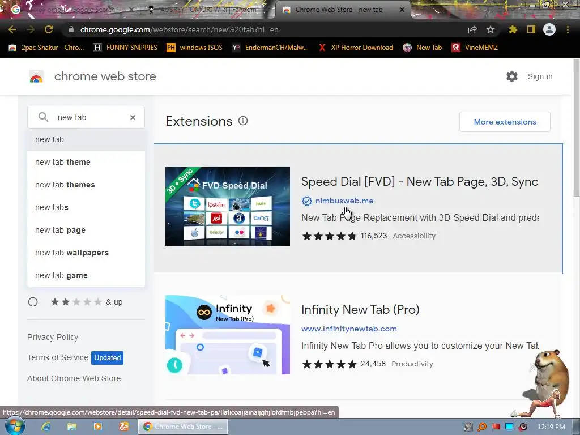
Task: Bookmark this page with the star icon
Action: click(x=491, y=29)
